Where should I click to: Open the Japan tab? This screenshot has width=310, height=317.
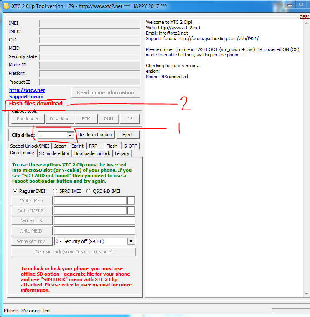pyautogui.click(x=60, y=146)
